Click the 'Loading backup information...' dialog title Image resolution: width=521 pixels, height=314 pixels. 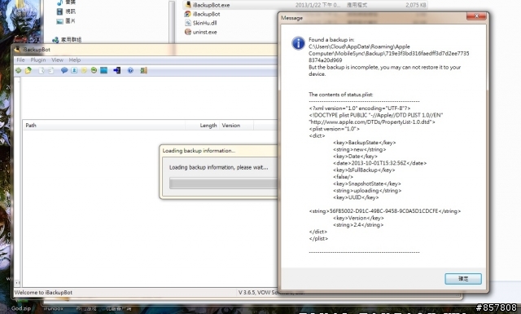199,151
